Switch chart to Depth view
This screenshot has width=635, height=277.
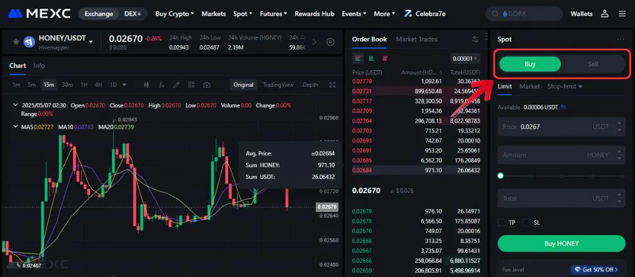click(x=311, y=85)
